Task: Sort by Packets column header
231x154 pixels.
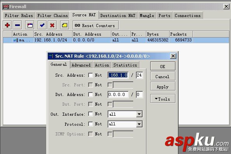Action: click(x=181, y=34)
